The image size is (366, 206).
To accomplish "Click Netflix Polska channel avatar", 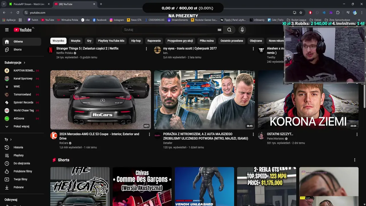I will 51,50.
